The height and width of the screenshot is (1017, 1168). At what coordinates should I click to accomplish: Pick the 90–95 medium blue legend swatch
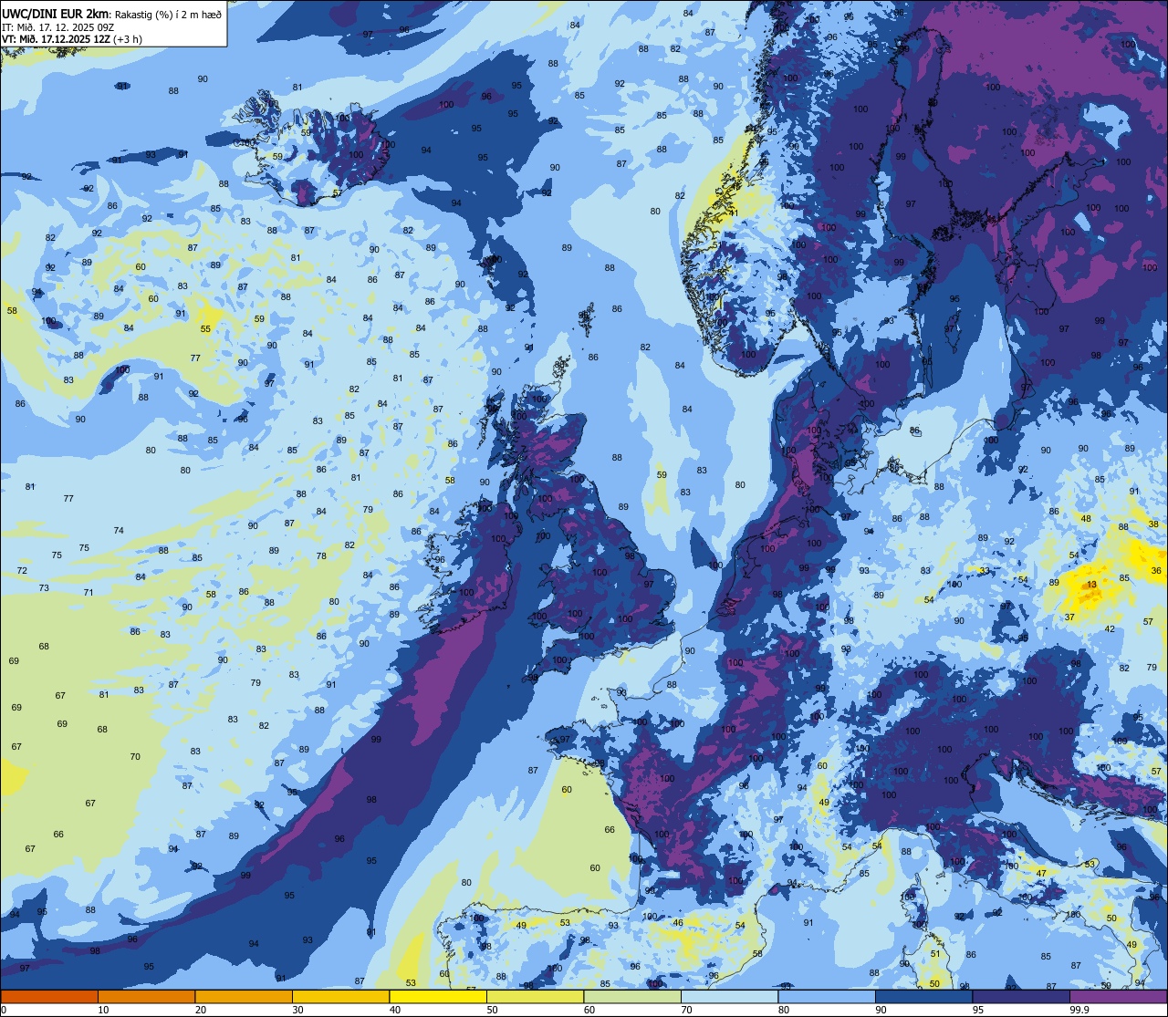point(923,996)
